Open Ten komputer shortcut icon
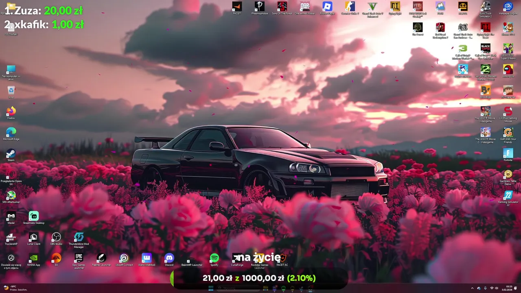Screen dimensions: 521x293 (x=11, y=73)
